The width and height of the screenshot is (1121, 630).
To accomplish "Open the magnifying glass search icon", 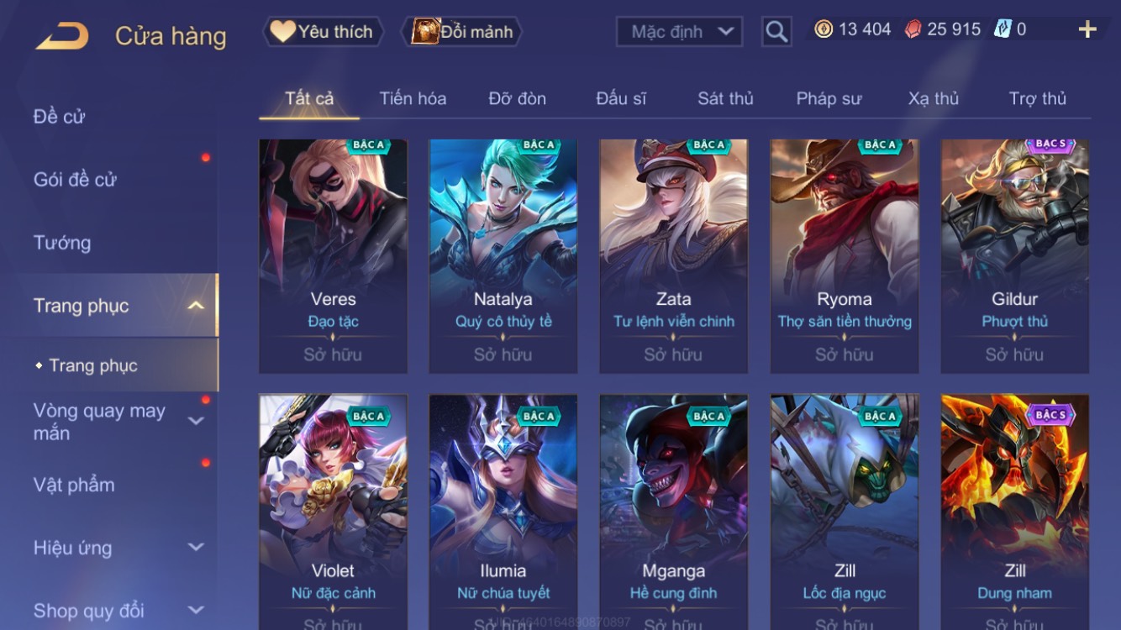I will tap(776, 32).
